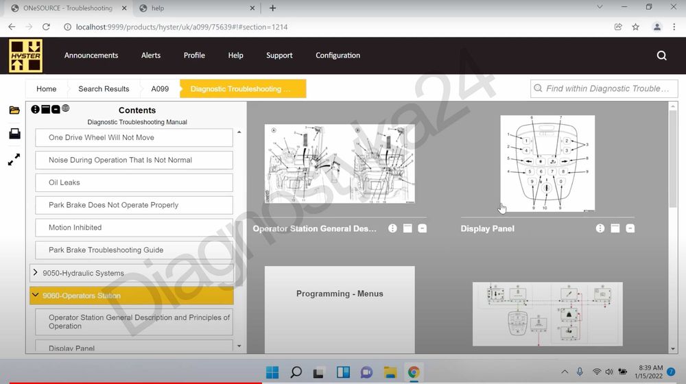Viewport: 686px width, 384px height.
Task: Go to Home breadcrumb
Action: click(47, 88)
